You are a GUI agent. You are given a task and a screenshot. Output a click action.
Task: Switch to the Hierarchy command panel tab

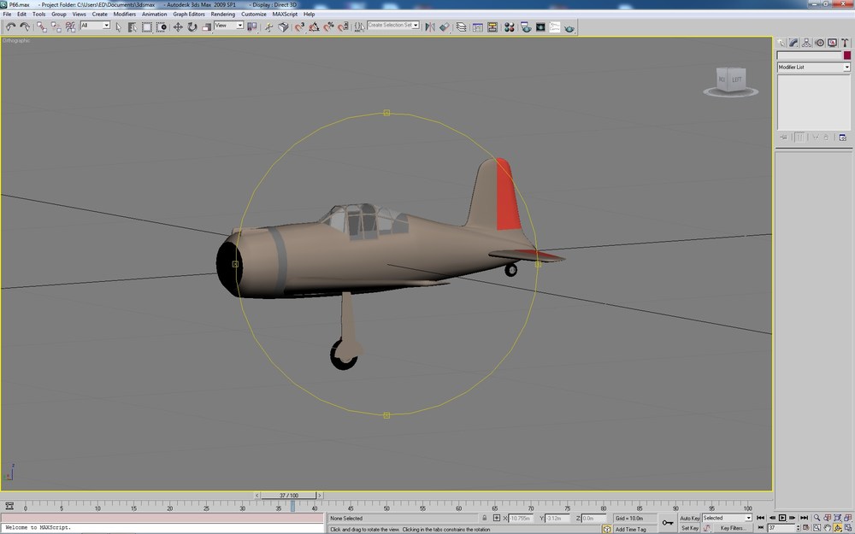[806, 43]
